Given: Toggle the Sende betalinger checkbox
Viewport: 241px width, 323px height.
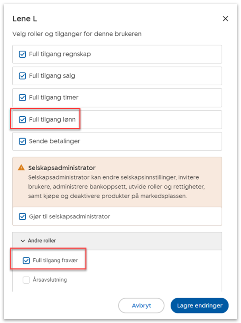Looking at the screenshot, I should [x=23, y=141].
